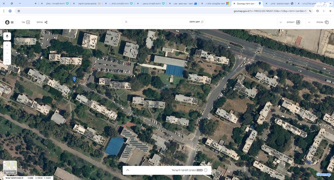The image size is (334, 180).
Task: Zoom out with the minus button
Action: tap(7, 53)
